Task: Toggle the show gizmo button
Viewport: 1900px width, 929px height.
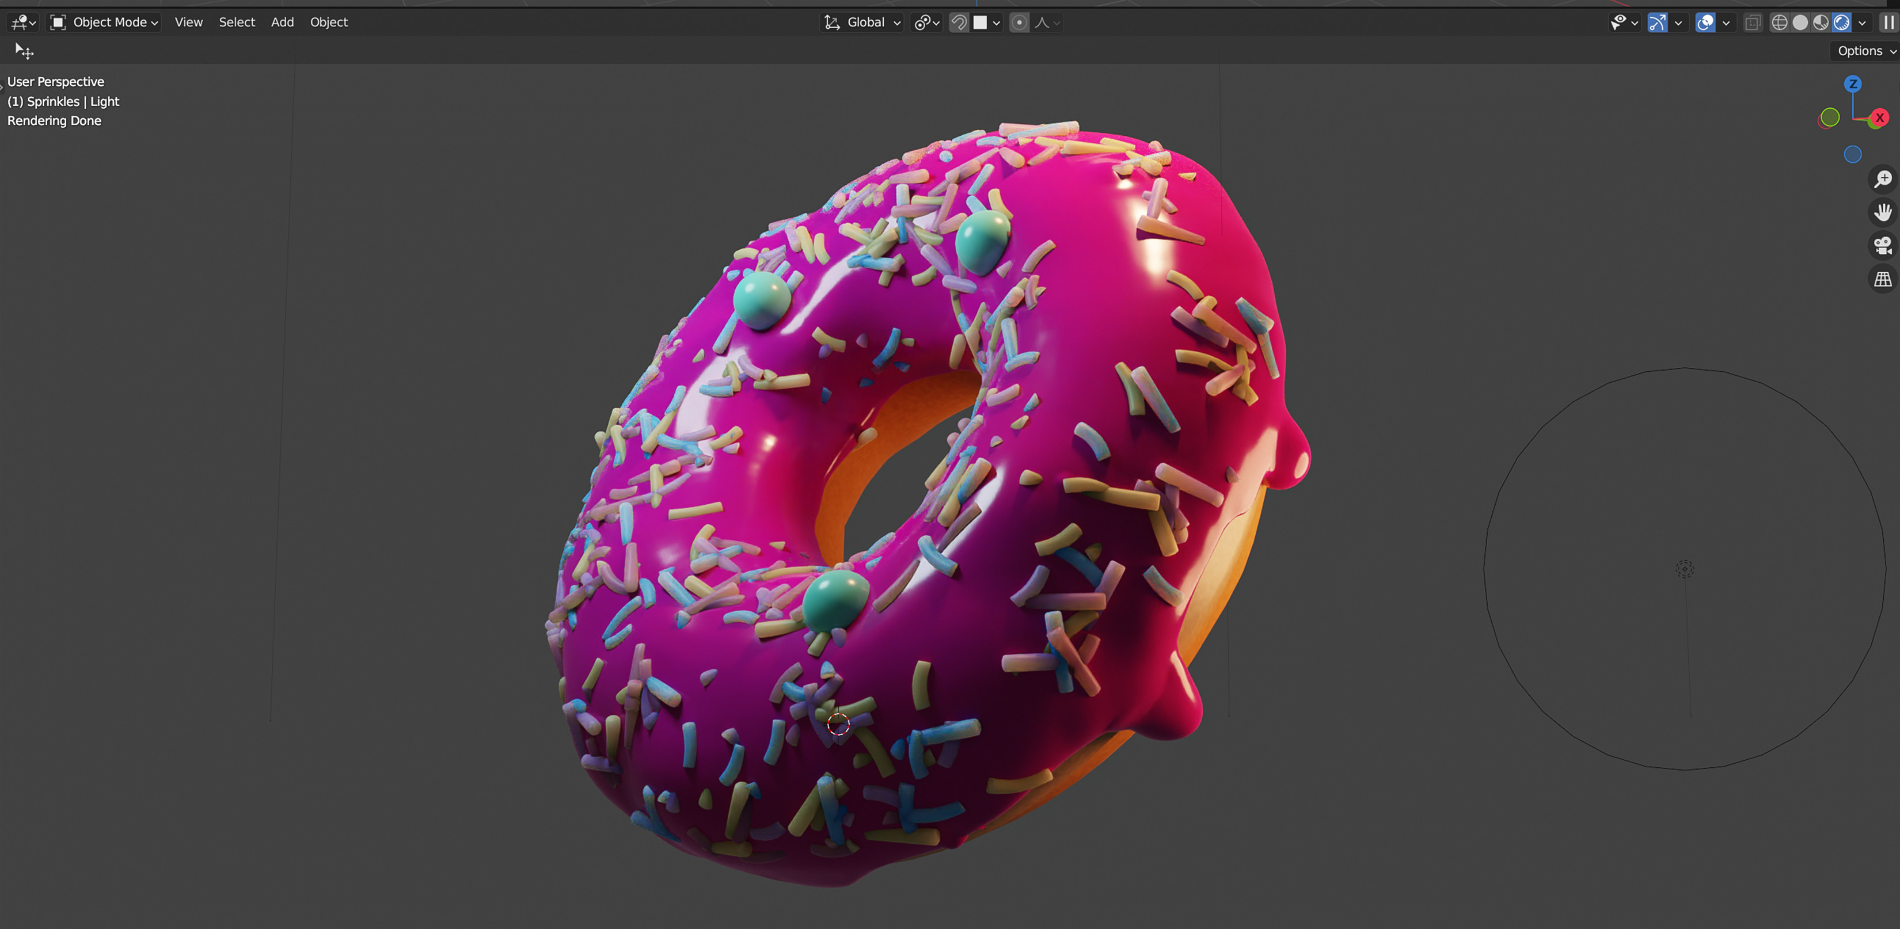Action: 1658,23
